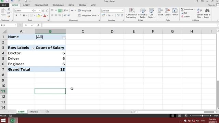Viewport: 219px width, 123px height.
Task: Select the Grand Total cell
Action: (21, 69)
